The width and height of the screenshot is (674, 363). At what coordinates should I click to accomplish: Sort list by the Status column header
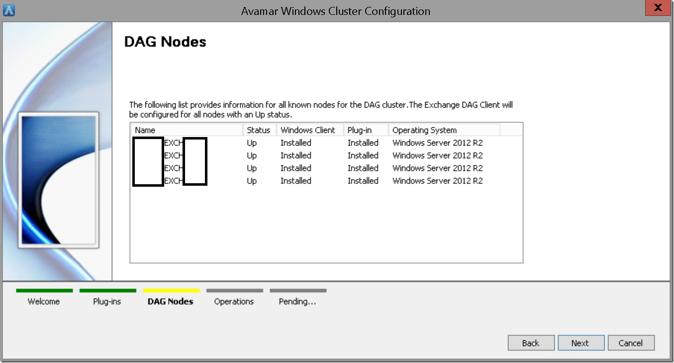(259, 130)
